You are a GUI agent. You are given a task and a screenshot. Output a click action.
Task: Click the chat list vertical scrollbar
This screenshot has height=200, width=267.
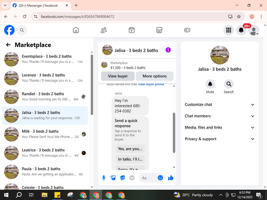tap(92, 85)
